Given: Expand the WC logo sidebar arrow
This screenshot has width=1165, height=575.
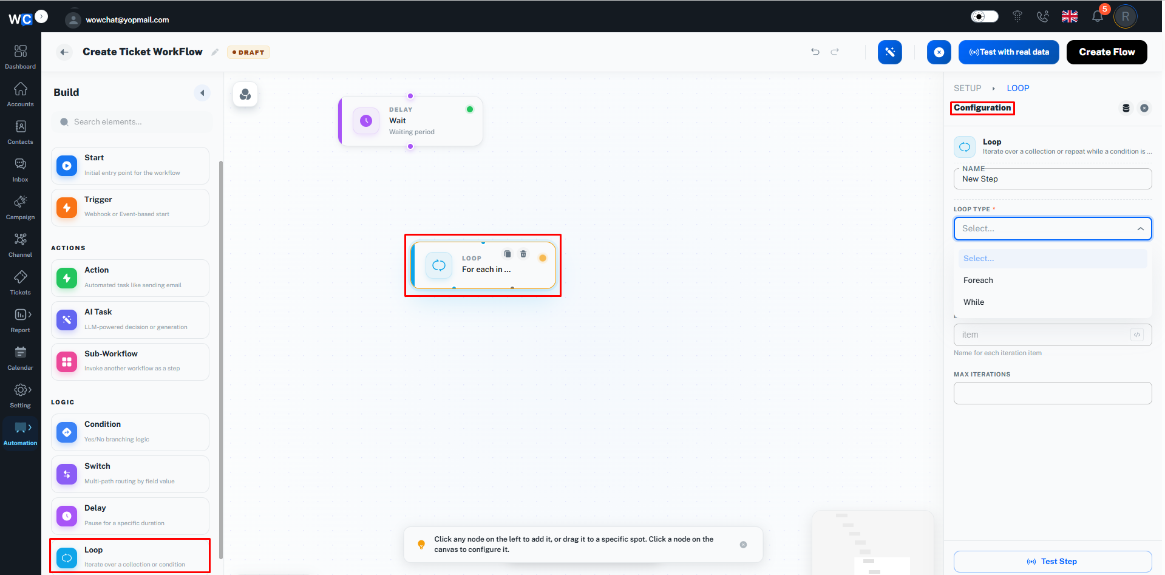Looking at the screenshot, I should [x=41, y=16].
